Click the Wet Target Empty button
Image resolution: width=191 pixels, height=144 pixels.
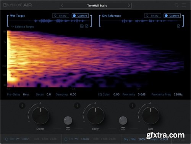(x=61, y=16)
